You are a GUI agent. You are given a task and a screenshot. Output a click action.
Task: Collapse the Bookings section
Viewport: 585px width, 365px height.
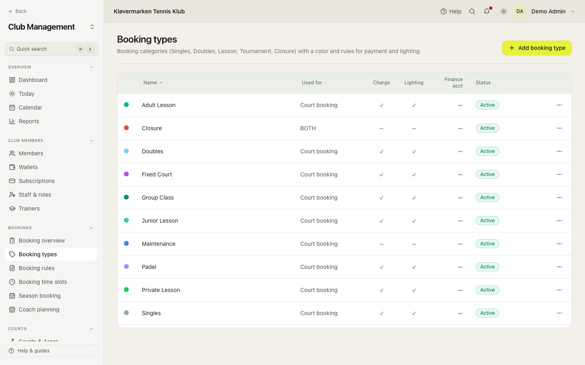pyautogui.click(x=91, y=228)
